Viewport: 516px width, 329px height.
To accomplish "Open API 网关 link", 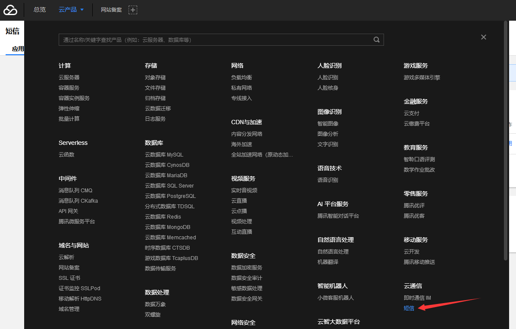I will click(x=69, y=211).
